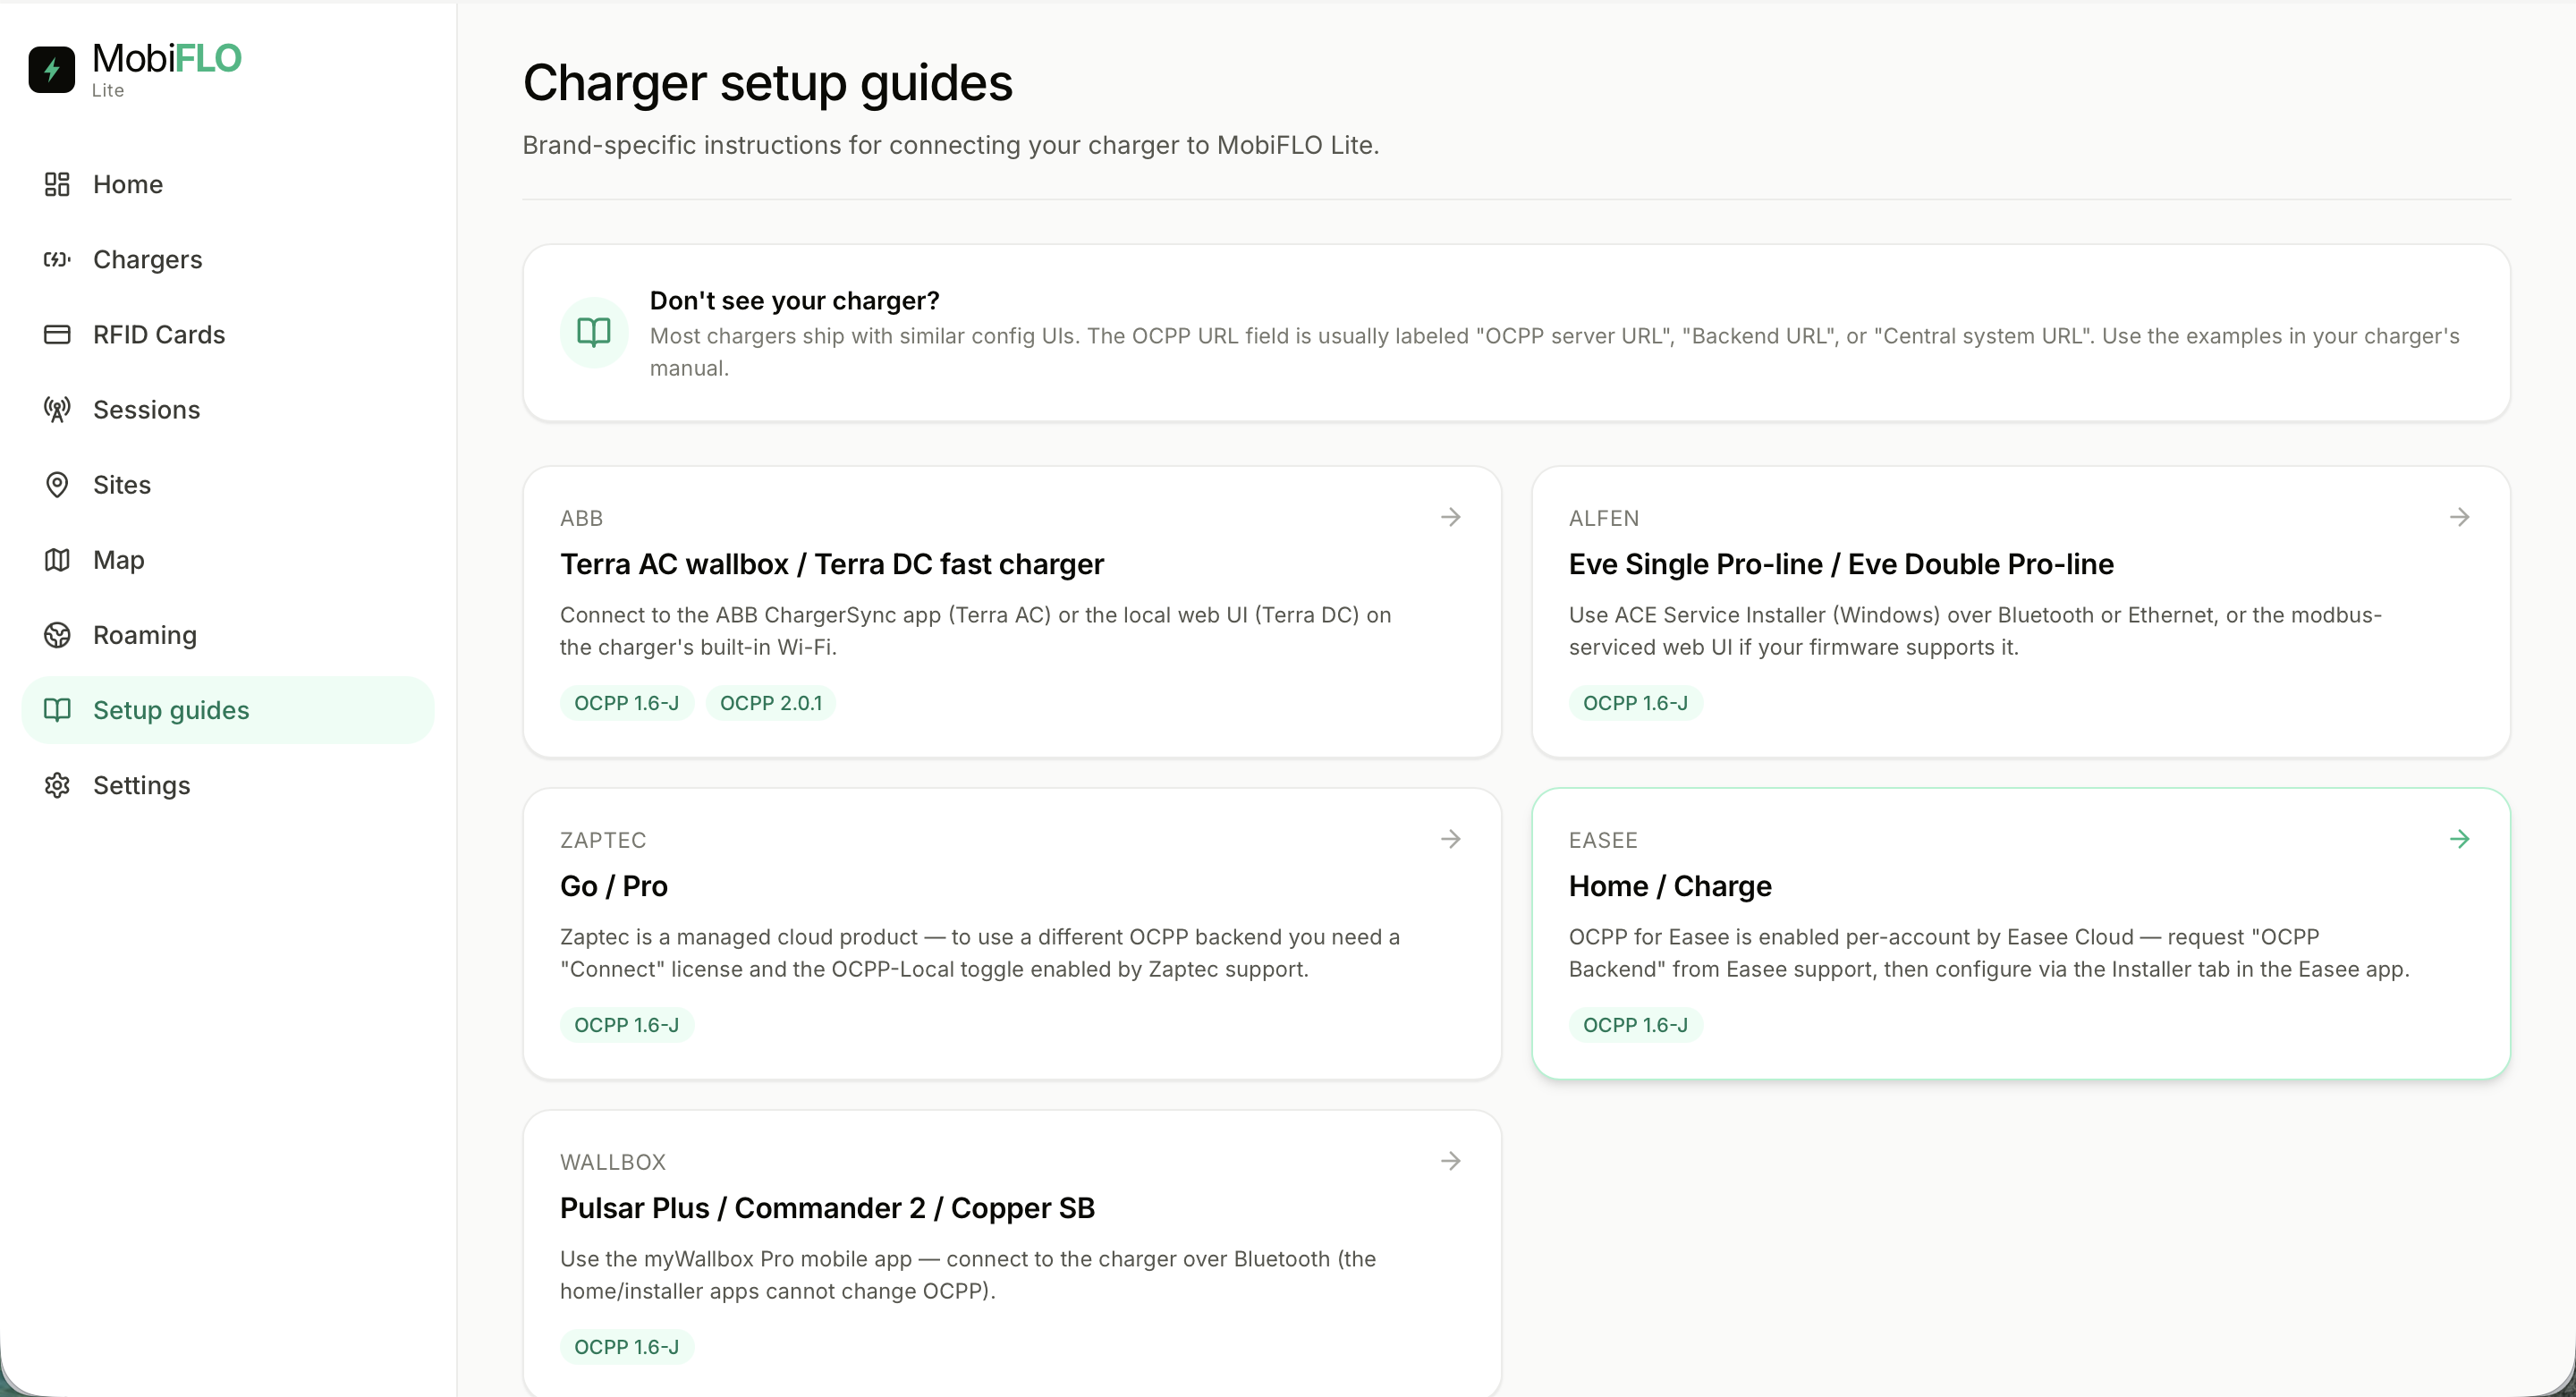The width and height of the screenshot is (2576, 1397).
Task: Click the Home grid icon in sidebar
Action: (57, 184)
